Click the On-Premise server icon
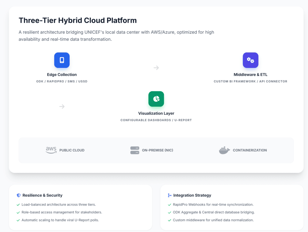Screen dimensions: 308x232 pos(135,150)
